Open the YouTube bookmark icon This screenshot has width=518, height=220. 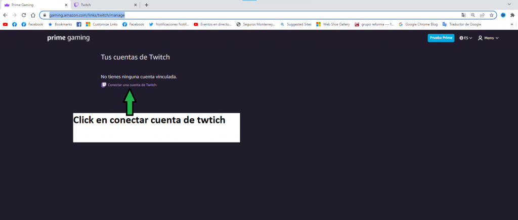click(x=5, y=24)
